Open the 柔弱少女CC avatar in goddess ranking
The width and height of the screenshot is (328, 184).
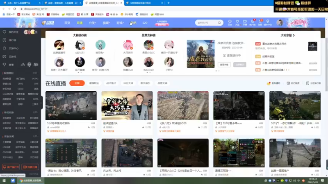[148, 45]
